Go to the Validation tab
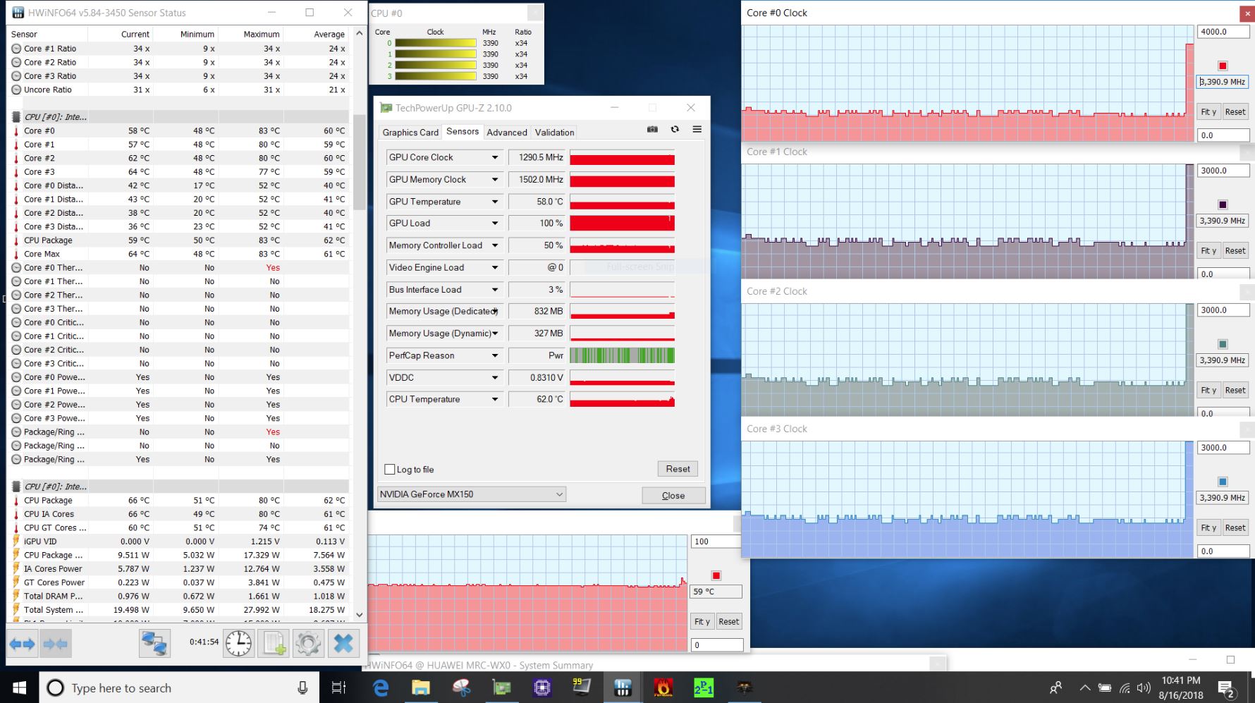Image resolution: width=1255 pixels, height=703 pixels. 554,132
